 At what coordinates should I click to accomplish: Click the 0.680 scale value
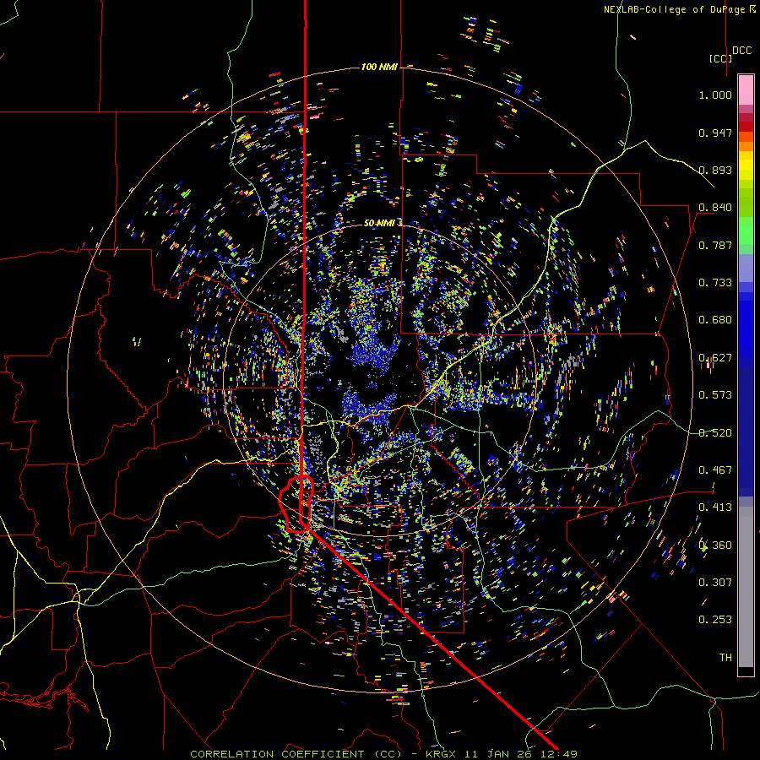pyautogui.click(x=715, y=320)
